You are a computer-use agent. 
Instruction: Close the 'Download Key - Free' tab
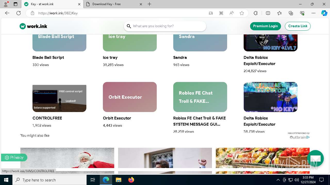[141, 4]
